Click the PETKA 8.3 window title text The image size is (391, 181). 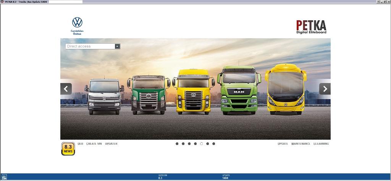(x=26, y=2)
